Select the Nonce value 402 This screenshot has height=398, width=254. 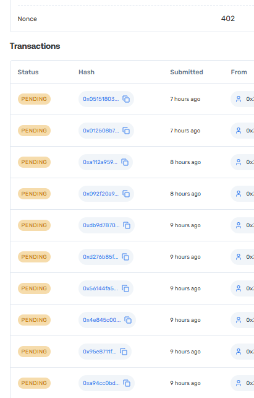228,19
